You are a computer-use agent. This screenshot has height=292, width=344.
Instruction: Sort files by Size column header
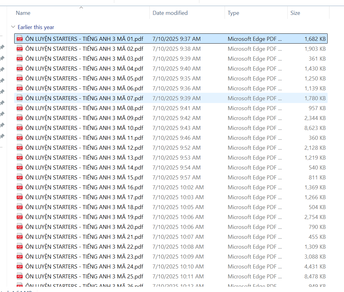[x=295, y=13]
